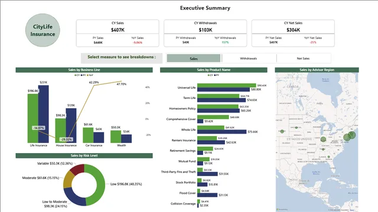Click the Sales by Risk Level header
This screenshot has height=212, width=378.
pos(84,155)
